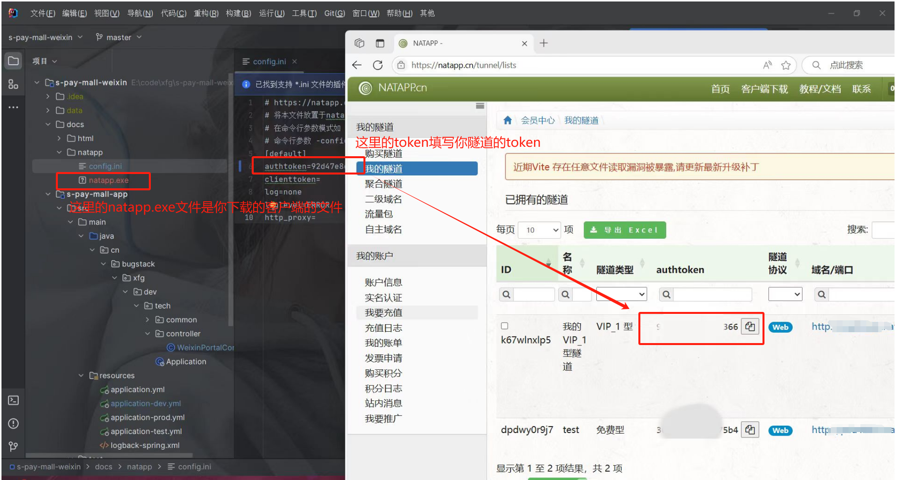This screenshot has width=897, height=480.
Task: Select 聚合隧道 in the sidebar
Action: (383, 184)
